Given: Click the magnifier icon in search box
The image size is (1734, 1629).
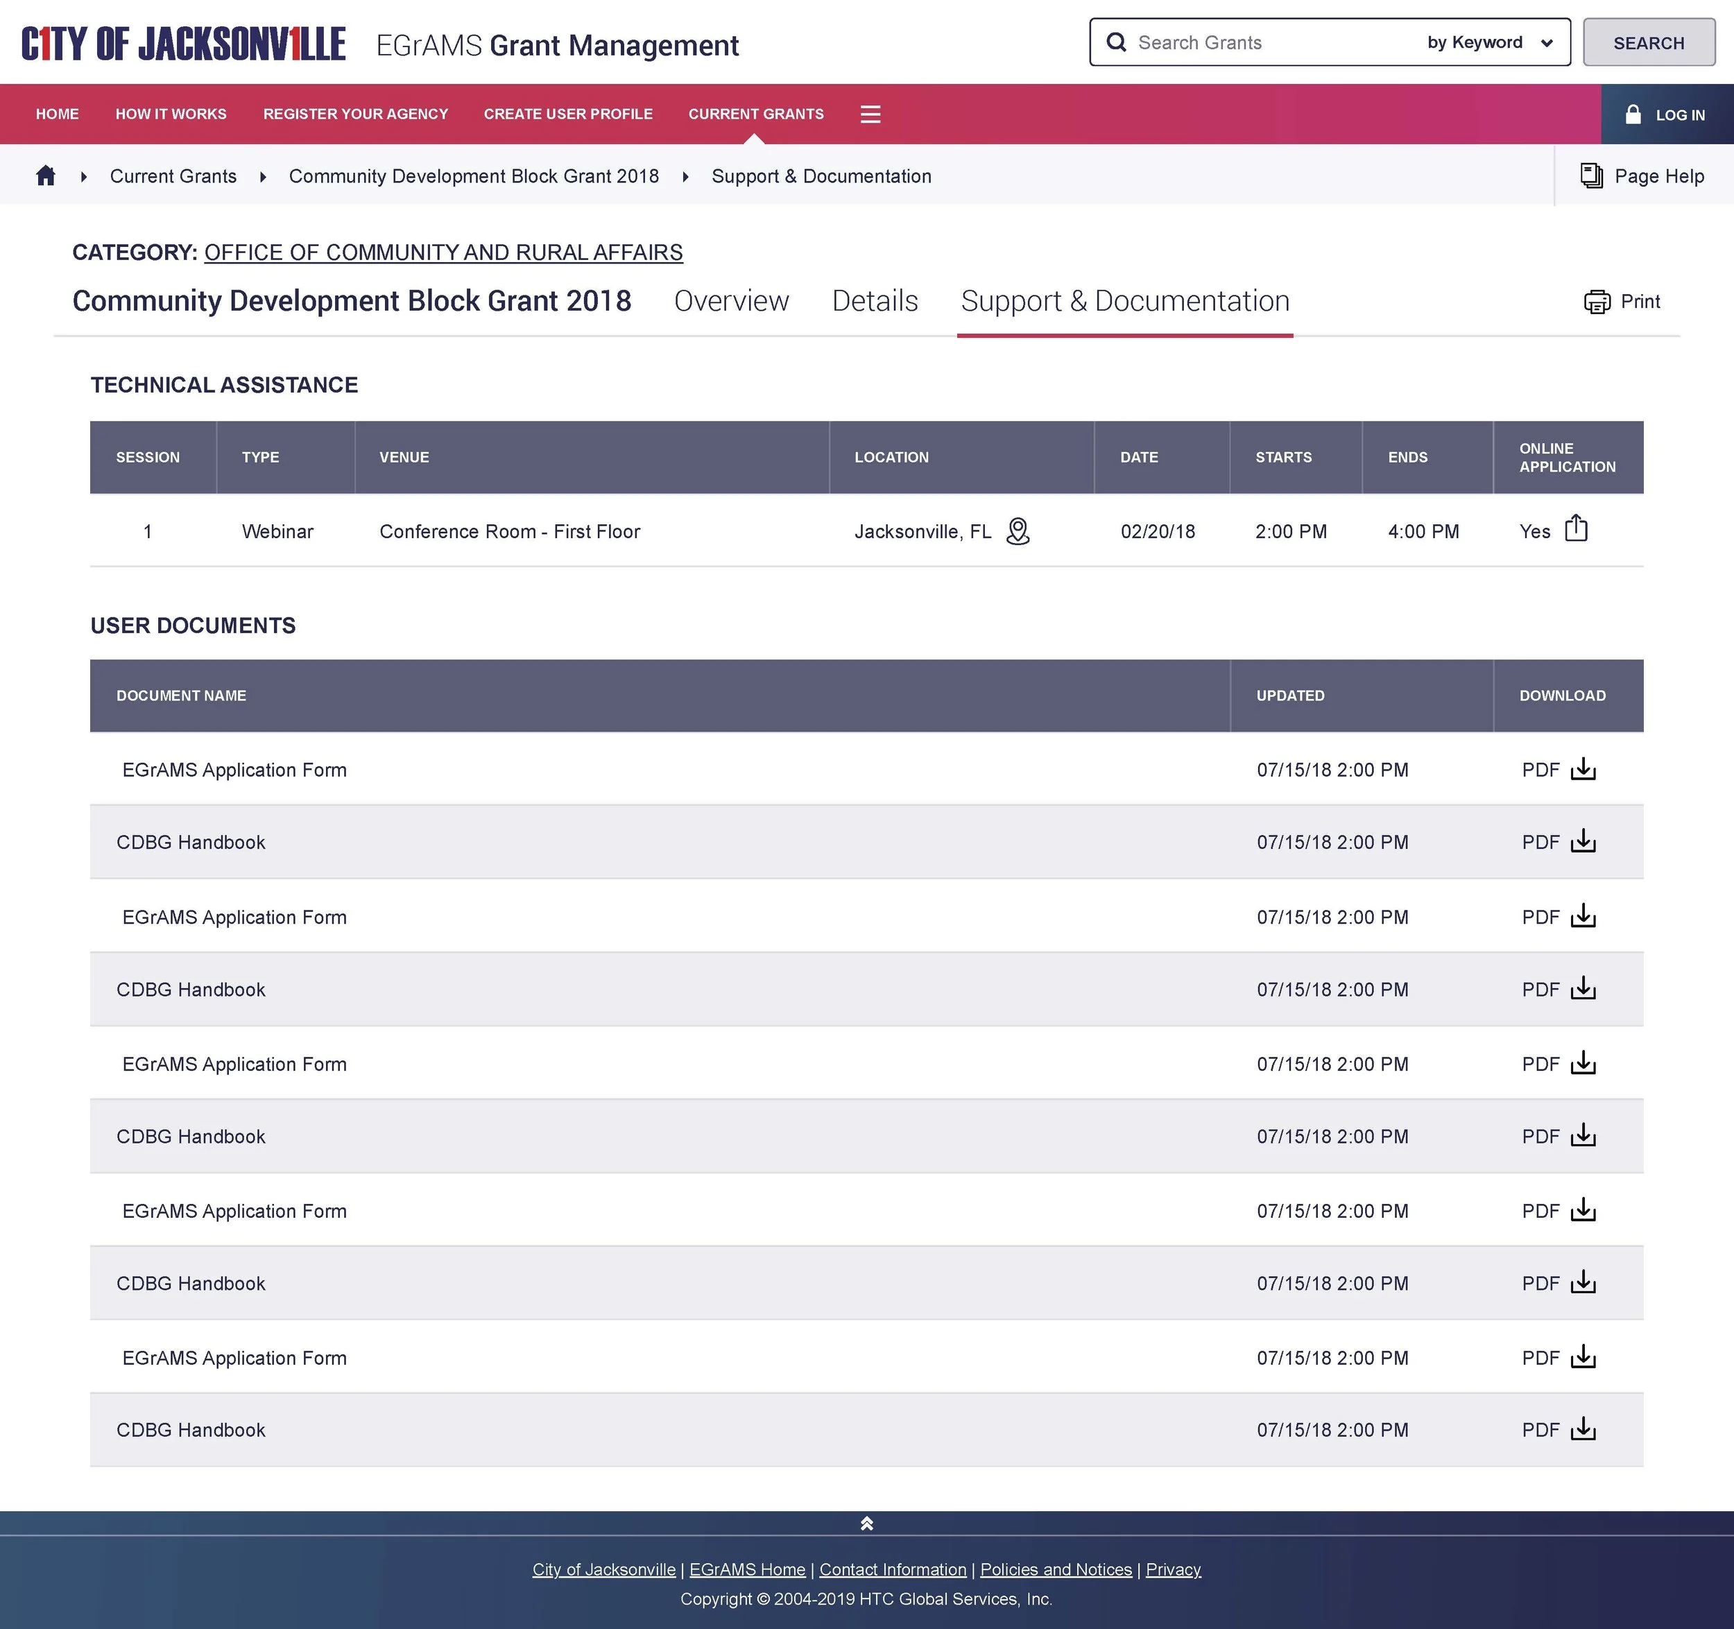Looking at the screenshot, I should coord(1115,42).
